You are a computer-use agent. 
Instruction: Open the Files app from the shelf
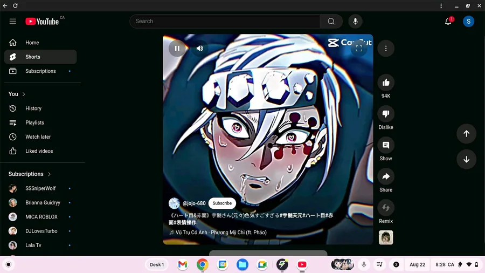point(242,265)
